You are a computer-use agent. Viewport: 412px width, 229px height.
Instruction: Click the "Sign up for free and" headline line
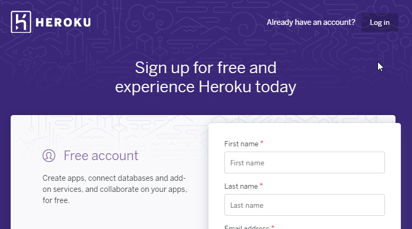tap(206, 68)
